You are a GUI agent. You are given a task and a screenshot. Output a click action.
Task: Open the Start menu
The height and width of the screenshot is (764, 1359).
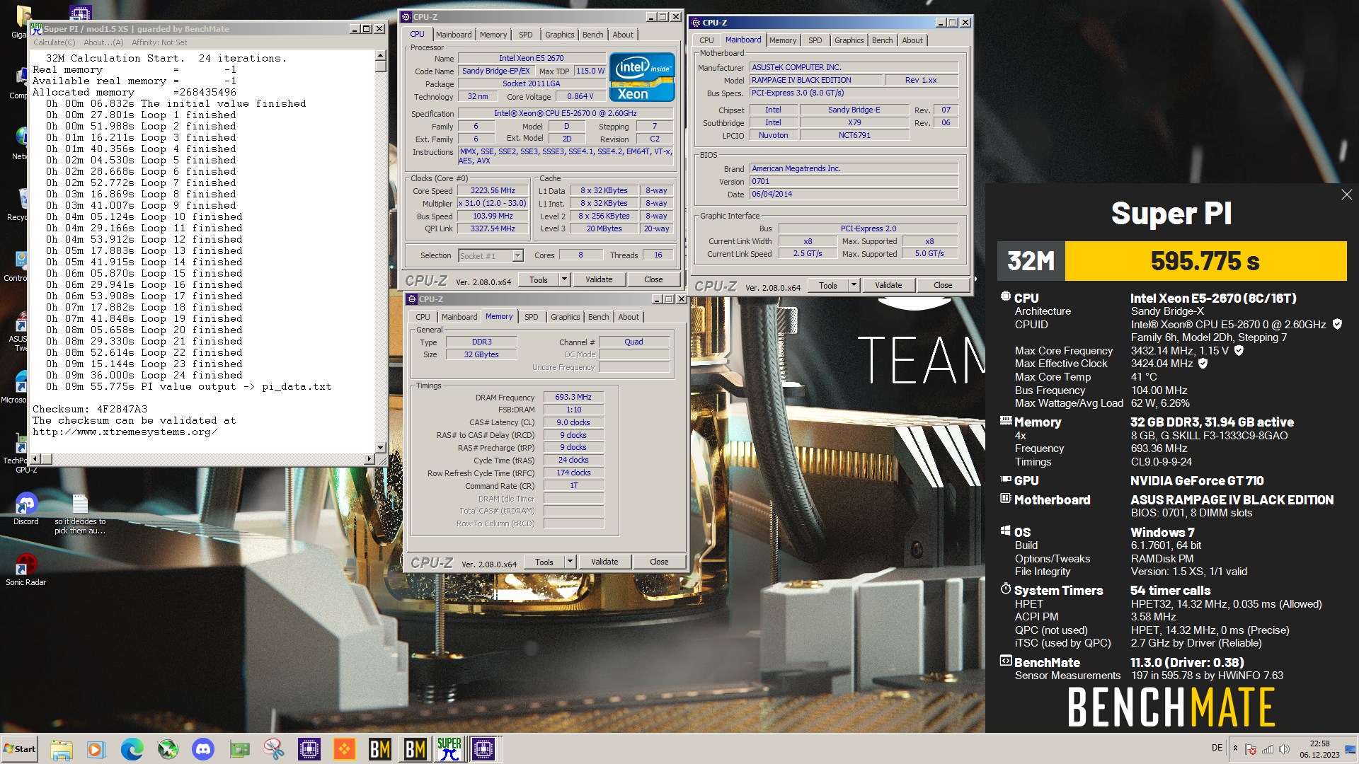tap(20, 749)
